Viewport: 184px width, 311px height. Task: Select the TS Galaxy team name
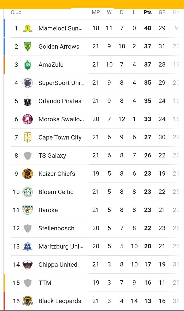pos(52,156)
